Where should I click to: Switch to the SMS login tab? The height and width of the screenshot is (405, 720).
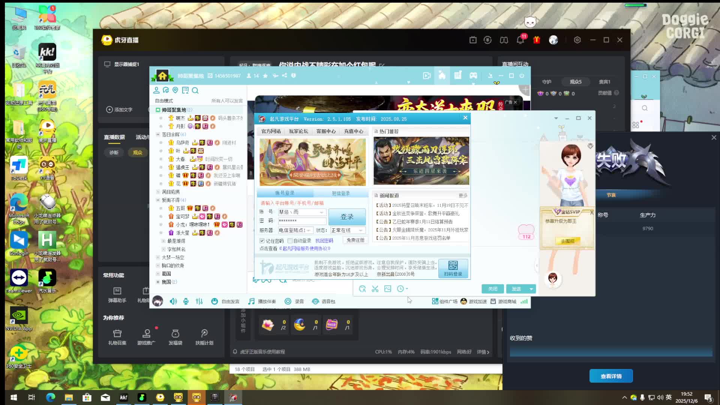tap(340, 193)
